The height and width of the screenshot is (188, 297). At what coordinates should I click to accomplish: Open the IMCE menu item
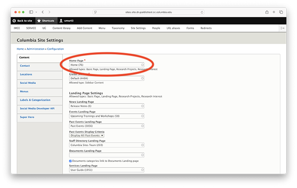(x=17, y=28)
